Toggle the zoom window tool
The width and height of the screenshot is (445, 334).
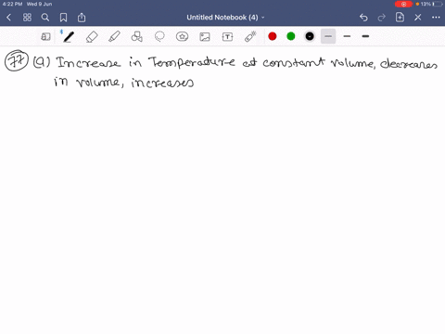45,37
